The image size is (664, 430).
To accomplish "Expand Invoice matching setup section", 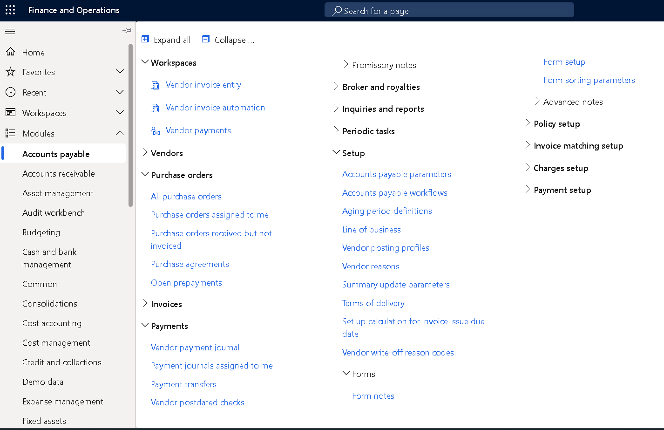I will coord(528,145).
